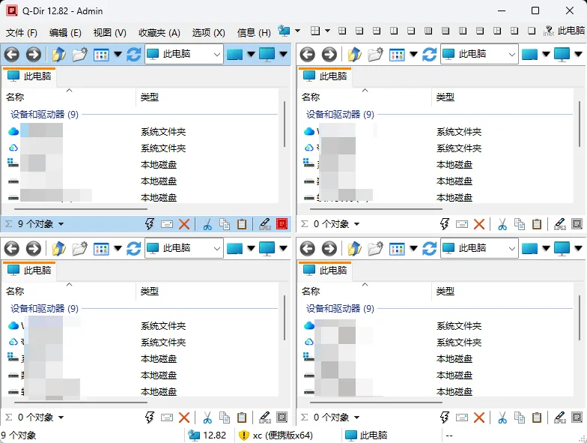Create new folder in bottom-right pane
The height and width of the screenshot is (443, 587).
tap(375, 249)
